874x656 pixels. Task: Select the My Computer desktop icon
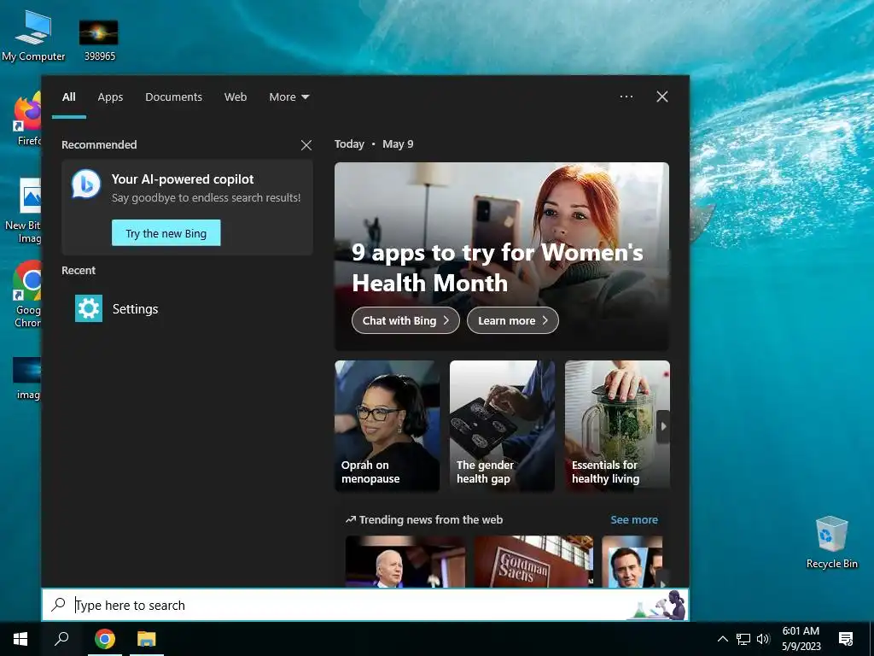point(33,35)
